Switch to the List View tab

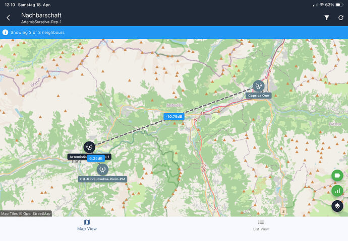click(x=261, y=225)
